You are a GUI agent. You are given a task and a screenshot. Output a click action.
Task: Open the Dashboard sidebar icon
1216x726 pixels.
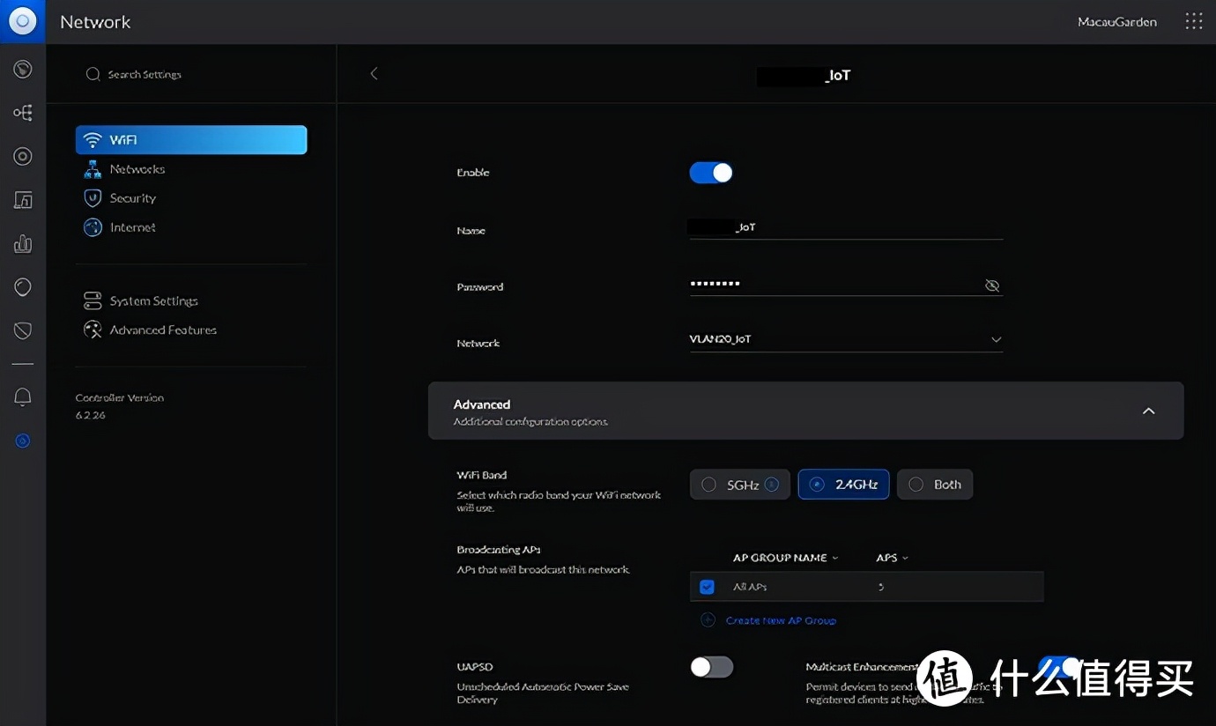[23, 69]
